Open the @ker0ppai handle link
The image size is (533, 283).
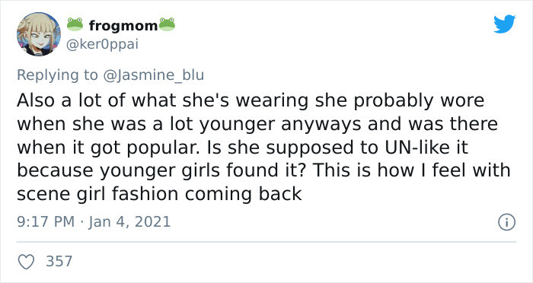(102, 45)
